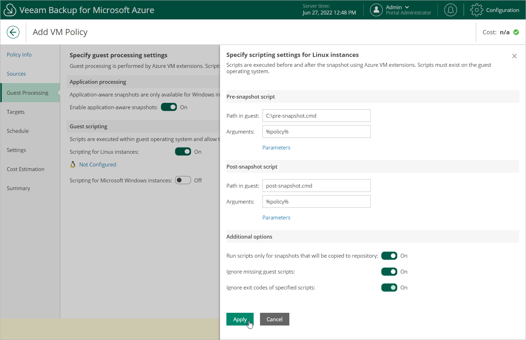The height and width of the screenshot is (340, 526).
Task: Click the Apply button
Action: pyautogui.click(x=240, y=319)
